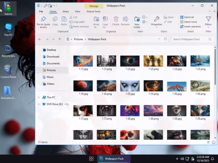Select all items in folder

187,17
